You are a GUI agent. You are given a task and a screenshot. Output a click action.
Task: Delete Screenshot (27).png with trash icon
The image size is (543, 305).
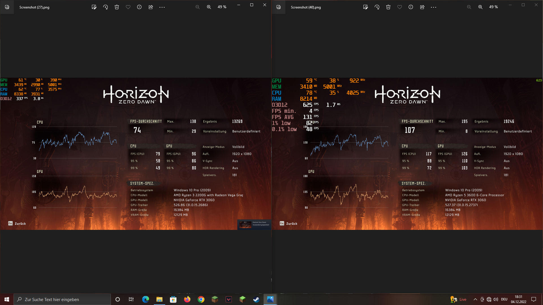coord(117,7)
